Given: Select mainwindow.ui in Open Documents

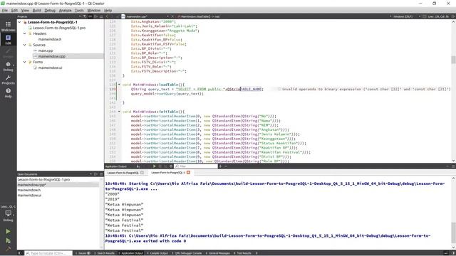Looking at the screenshot, I should point(29,196).
